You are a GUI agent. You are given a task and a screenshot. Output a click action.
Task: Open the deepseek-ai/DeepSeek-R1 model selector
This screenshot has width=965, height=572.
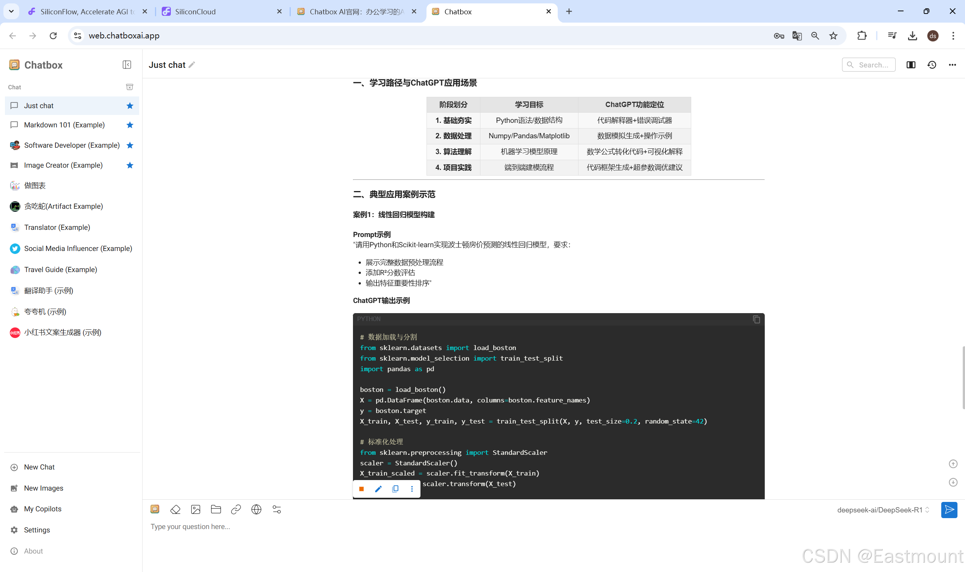(x=883, y=510)
